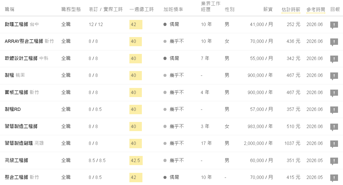
Task: Click the 一週總工時 column header
Action: point(142,9)
